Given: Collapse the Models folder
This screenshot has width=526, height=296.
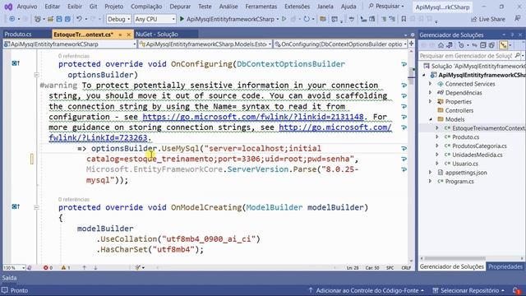Looking at the screenshot, I should 431,119.
